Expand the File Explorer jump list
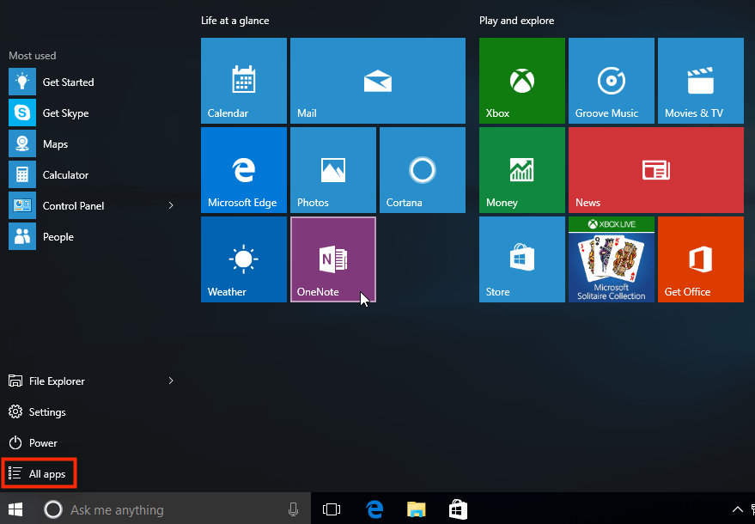The width and height of the screenshot is (755, 524). point(170,381)
